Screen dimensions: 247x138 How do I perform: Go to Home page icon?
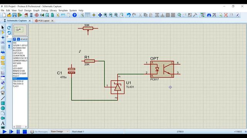(26, 15)
